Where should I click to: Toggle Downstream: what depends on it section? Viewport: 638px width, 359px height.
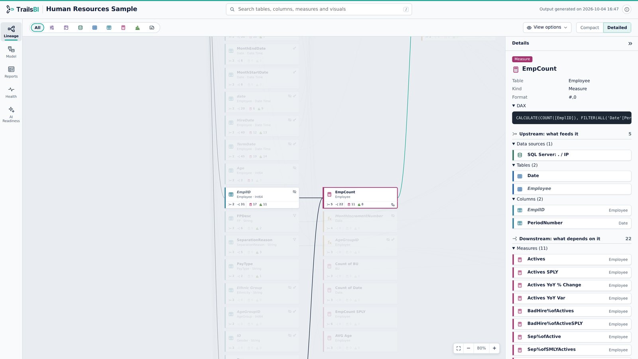tap(571, 239)
